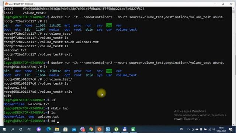Close the terminal window
The image size is (236, 133).
[231, 4]
